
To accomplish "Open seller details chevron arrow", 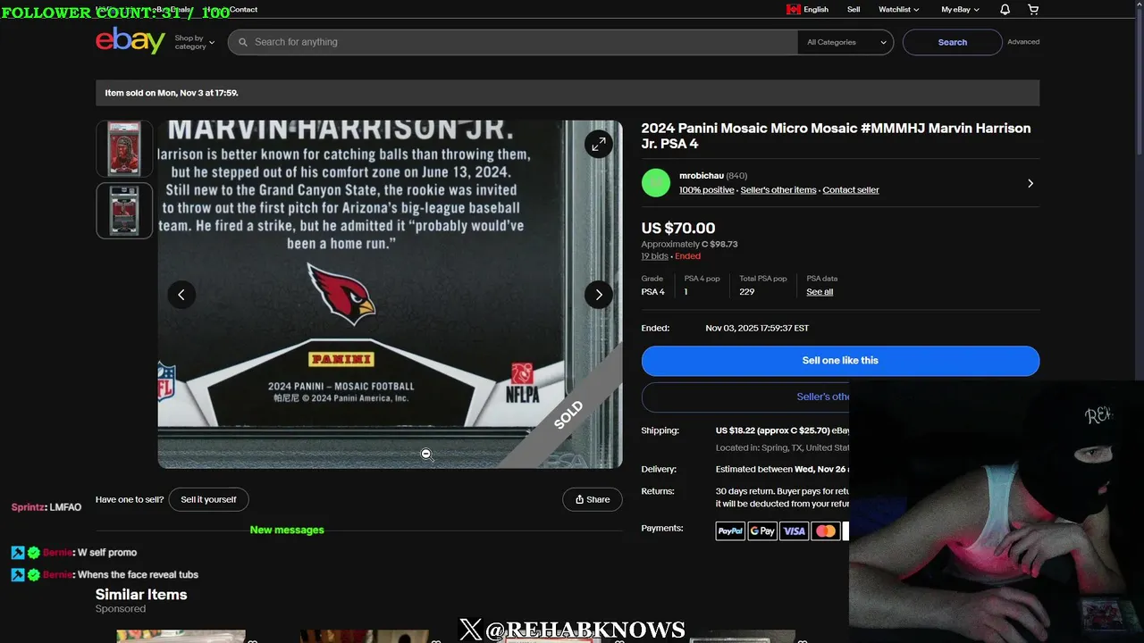I will (x=1030, y=183).
